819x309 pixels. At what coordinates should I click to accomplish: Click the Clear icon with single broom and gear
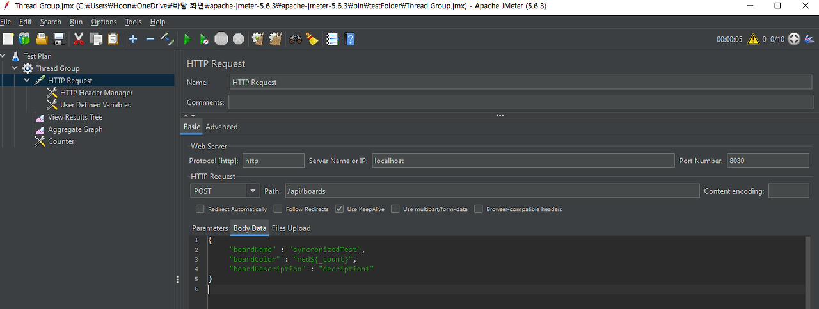pos(258,39)
